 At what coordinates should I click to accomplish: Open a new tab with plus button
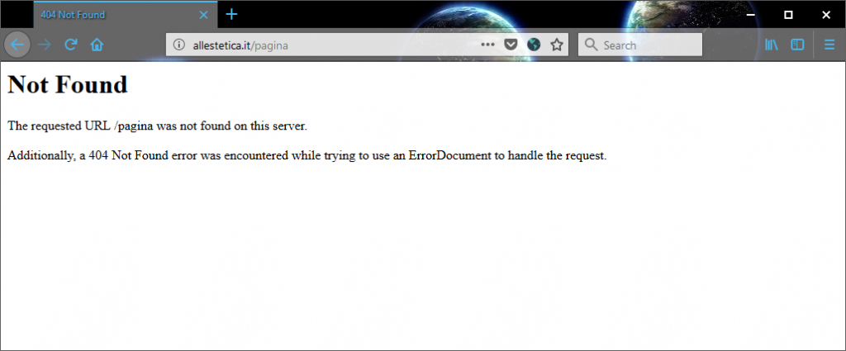click(232, 14)
